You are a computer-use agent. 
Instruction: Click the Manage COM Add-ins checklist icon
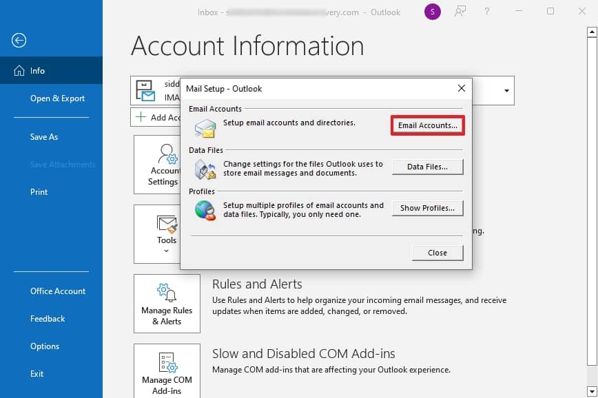(168, 362)
